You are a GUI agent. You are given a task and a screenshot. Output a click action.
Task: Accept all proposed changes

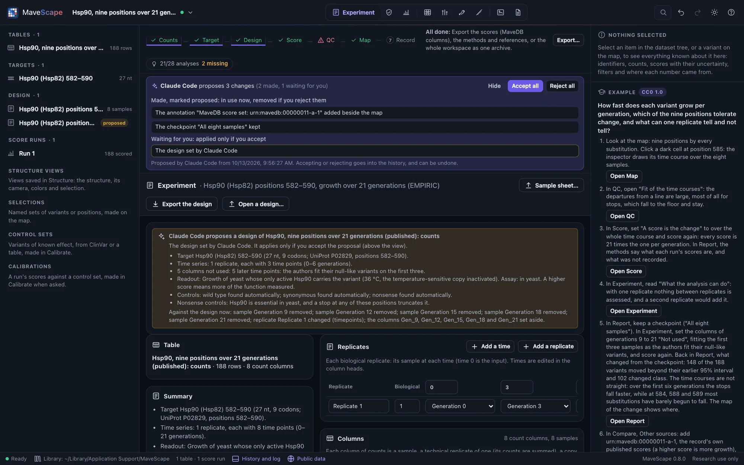tap(525, 86)
